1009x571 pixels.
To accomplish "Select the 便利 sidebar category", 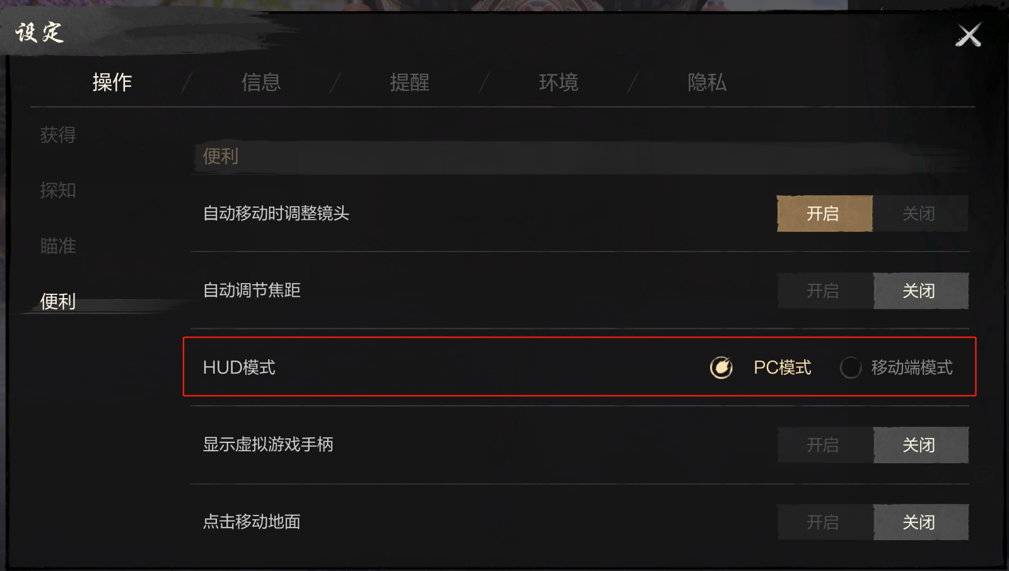I will coord(58,301).
